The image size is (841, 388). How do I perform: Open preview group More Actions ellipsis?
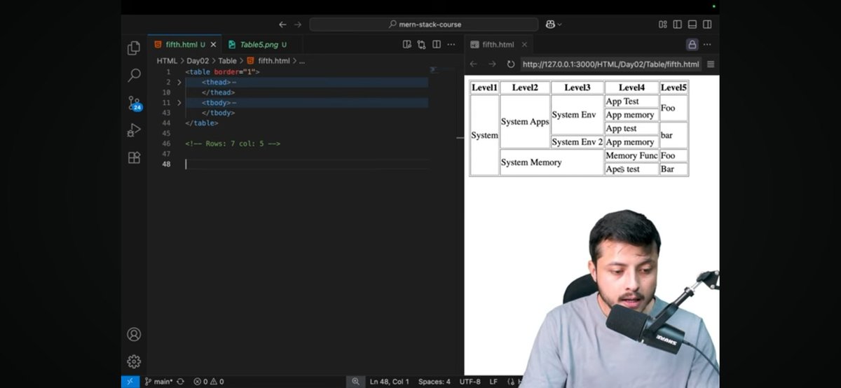[x=707, y=44]
